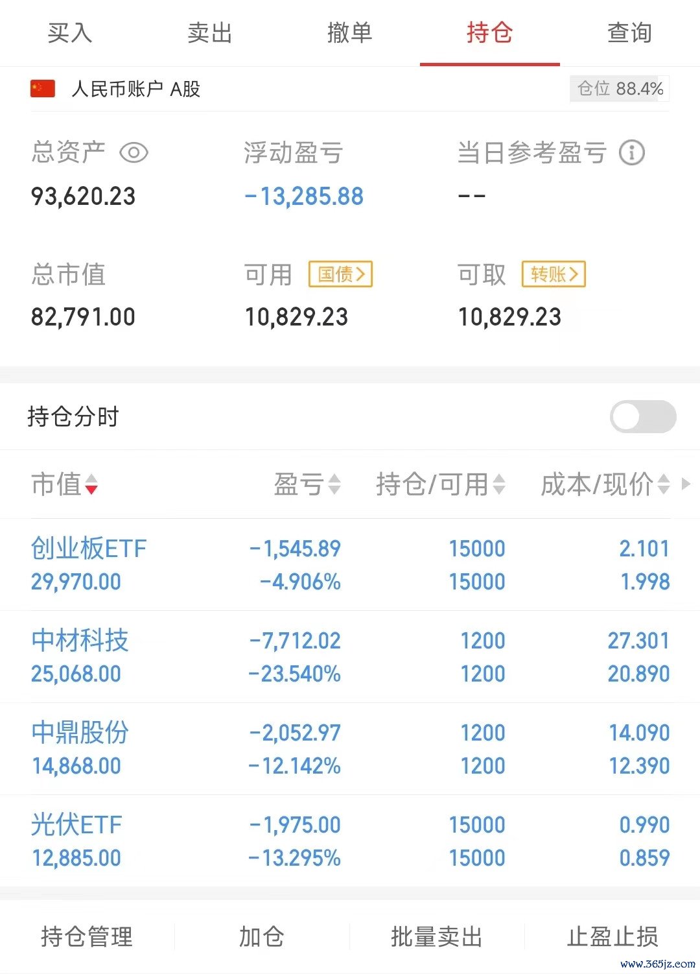Screen dimensions: 700x974
Task: Open the 撤单 tab
Action: point(350,32)
